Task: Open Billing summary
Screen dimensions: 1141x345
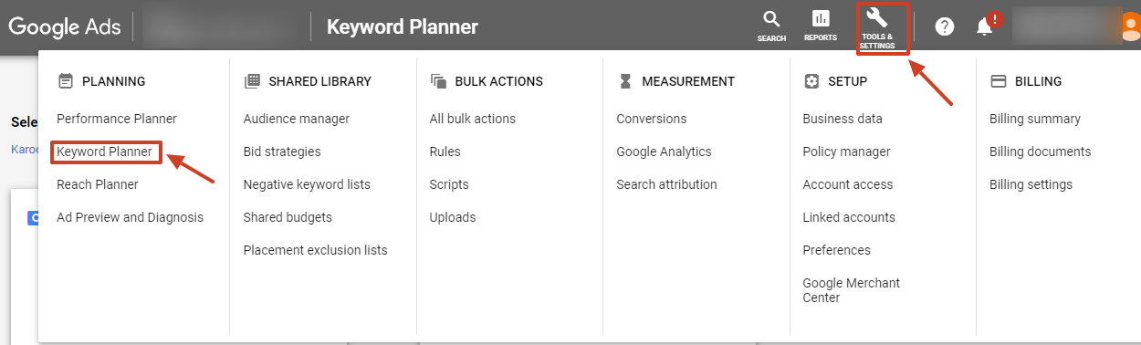Action: [x=1035, y=119]
